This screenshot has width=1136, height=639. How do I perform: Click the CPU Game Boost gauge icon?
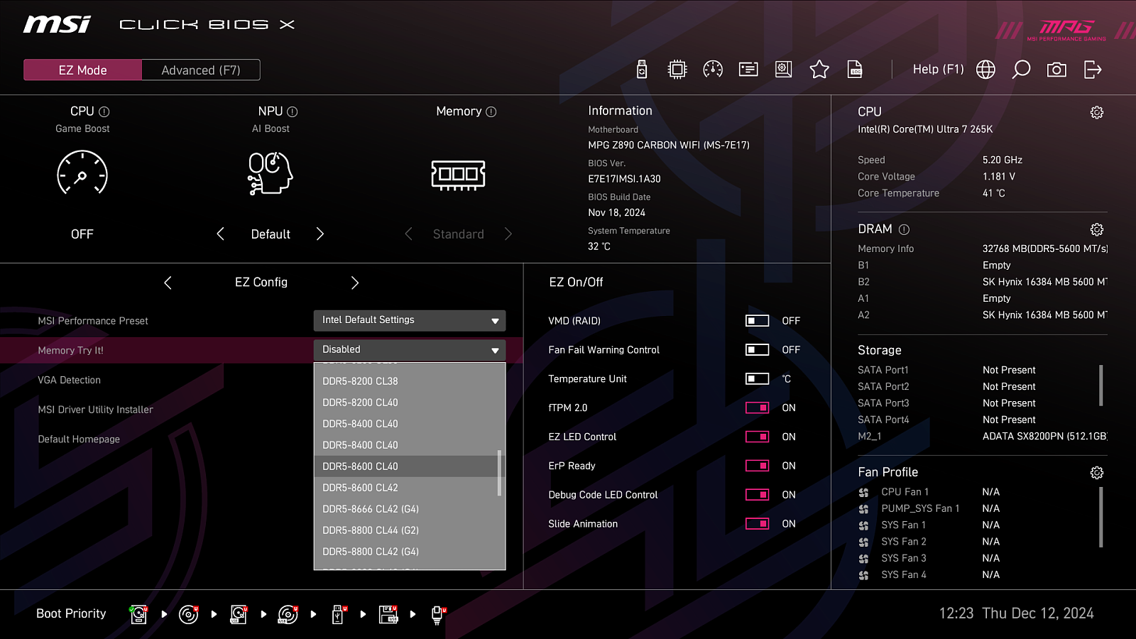[x=82, y=173]
